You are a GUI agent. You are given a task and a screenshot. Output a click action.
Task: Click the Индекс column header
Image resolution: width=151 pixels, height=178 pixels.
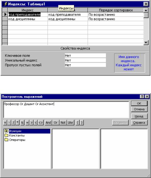tap(28, 10)
